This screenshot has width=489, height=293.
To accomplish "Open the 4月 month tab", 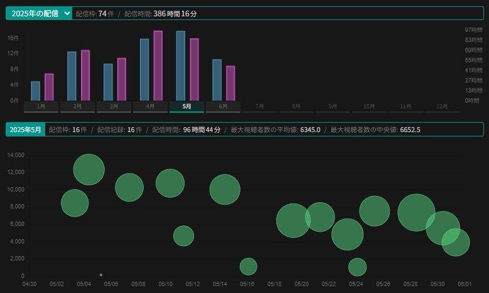I will point(150,106).
